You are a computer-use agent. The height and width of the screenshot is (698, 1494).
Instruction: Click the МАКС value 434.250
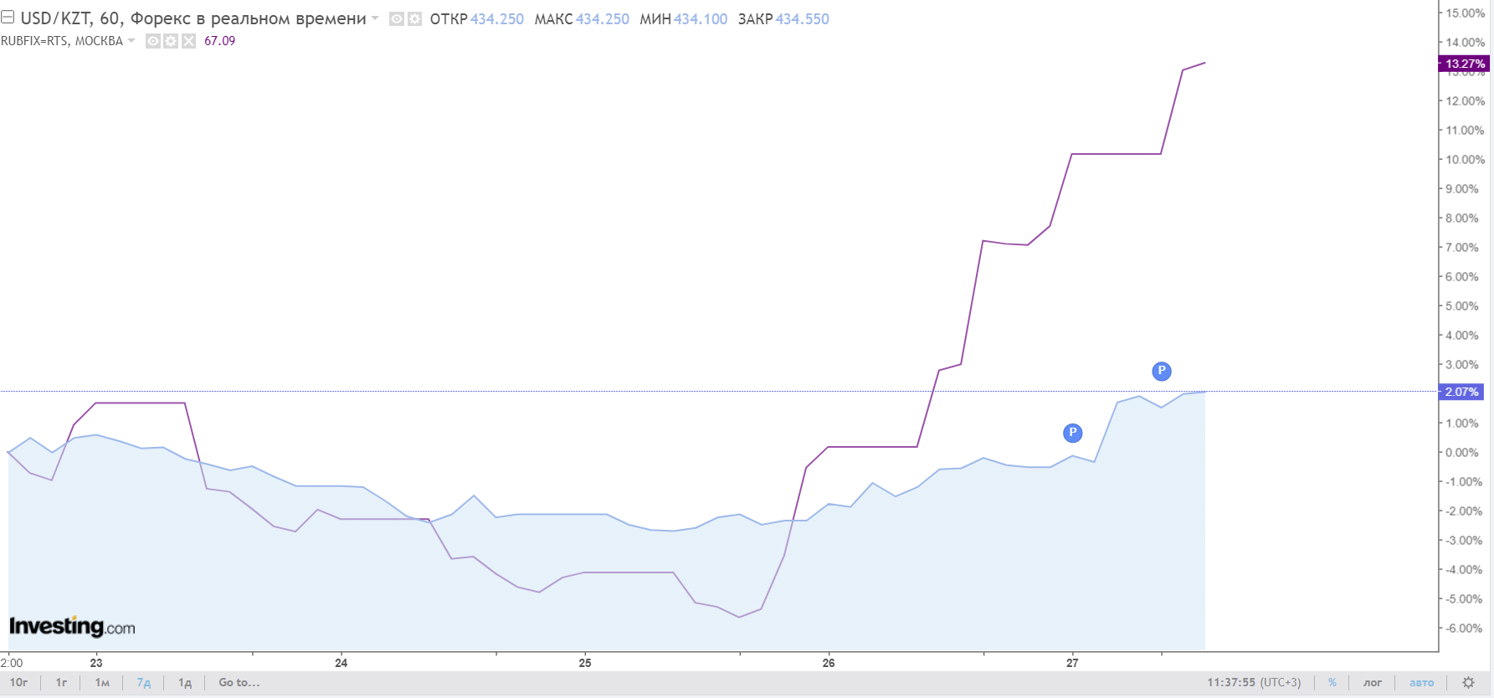tap(603, 19)
